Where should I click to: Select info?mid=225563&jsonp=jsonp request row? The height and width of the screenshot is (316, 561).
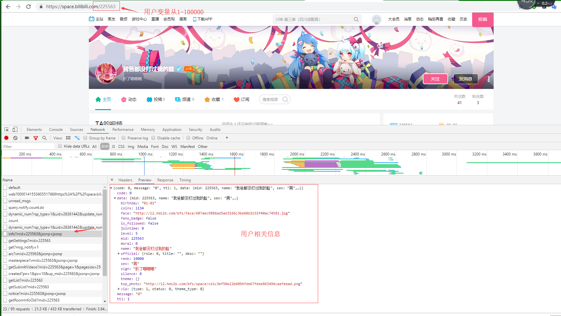pyautogui.click(x=52, y=234)
